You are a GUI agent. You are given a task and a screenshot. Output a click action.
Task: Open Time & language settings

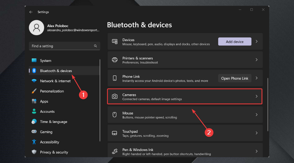pos(64,122)
